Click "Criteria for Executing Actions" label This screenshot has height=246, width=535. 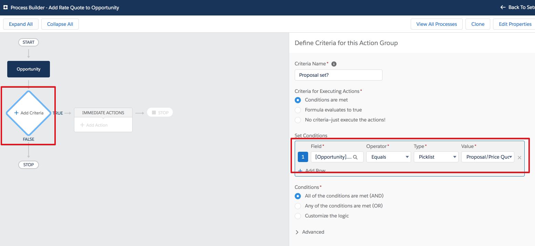point(327,91)
